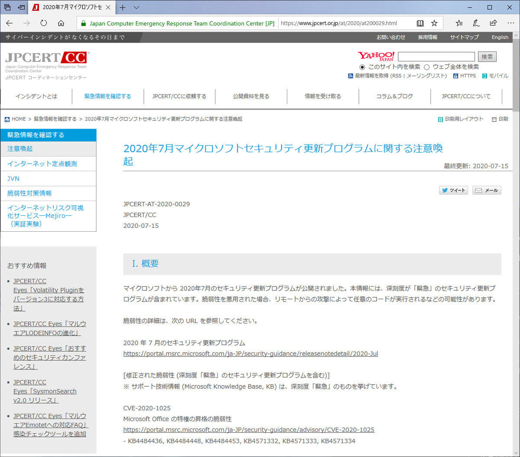Click the HOME breadcrumb house icon
The width and height of the screenshot is (520, 457).
7,119
